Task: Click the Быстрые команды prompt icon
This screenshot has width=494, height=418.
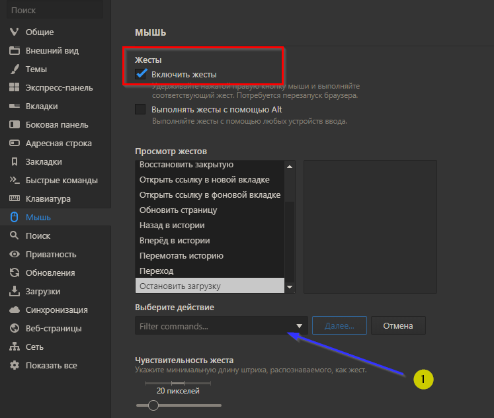Action: point(14,180)
